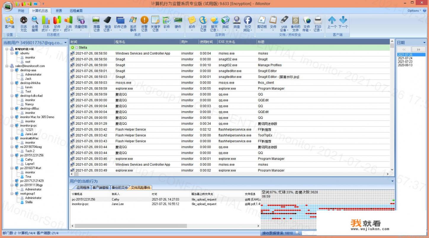Open the 应用程序 bottom tab

[x=83, y=187]
